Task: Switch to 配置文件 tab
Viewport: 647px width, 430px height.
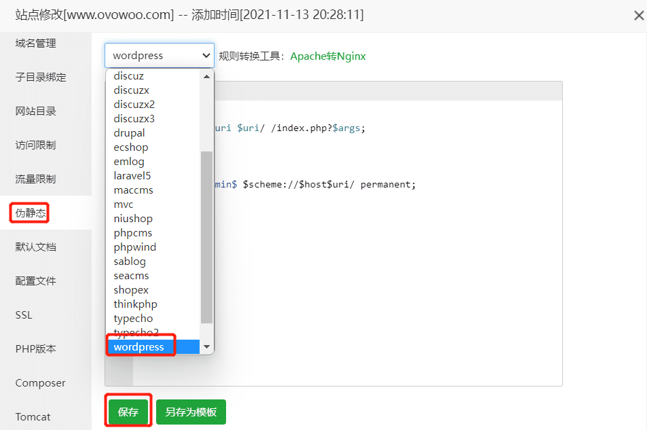Action: pos(36,281)
